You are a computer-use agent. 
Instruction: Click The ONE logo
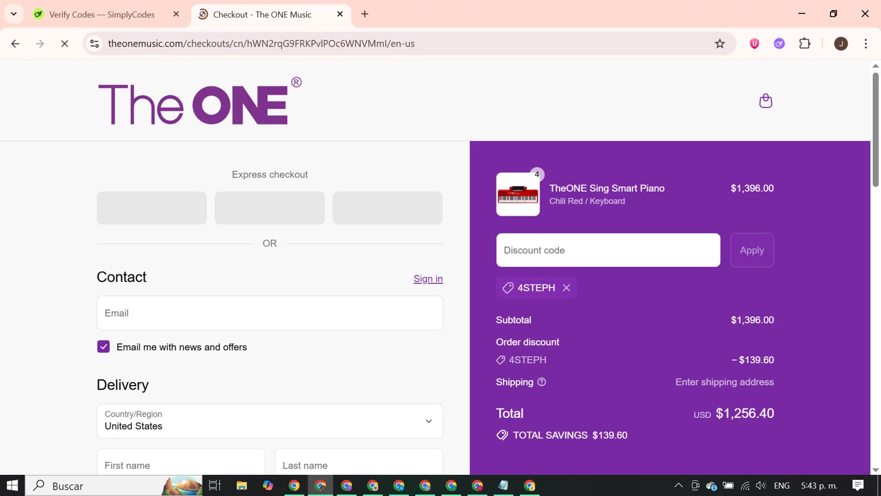point(200,101)
